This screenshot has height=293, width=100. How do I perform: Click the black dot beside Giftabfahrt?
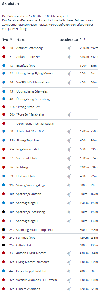(4, 245)
